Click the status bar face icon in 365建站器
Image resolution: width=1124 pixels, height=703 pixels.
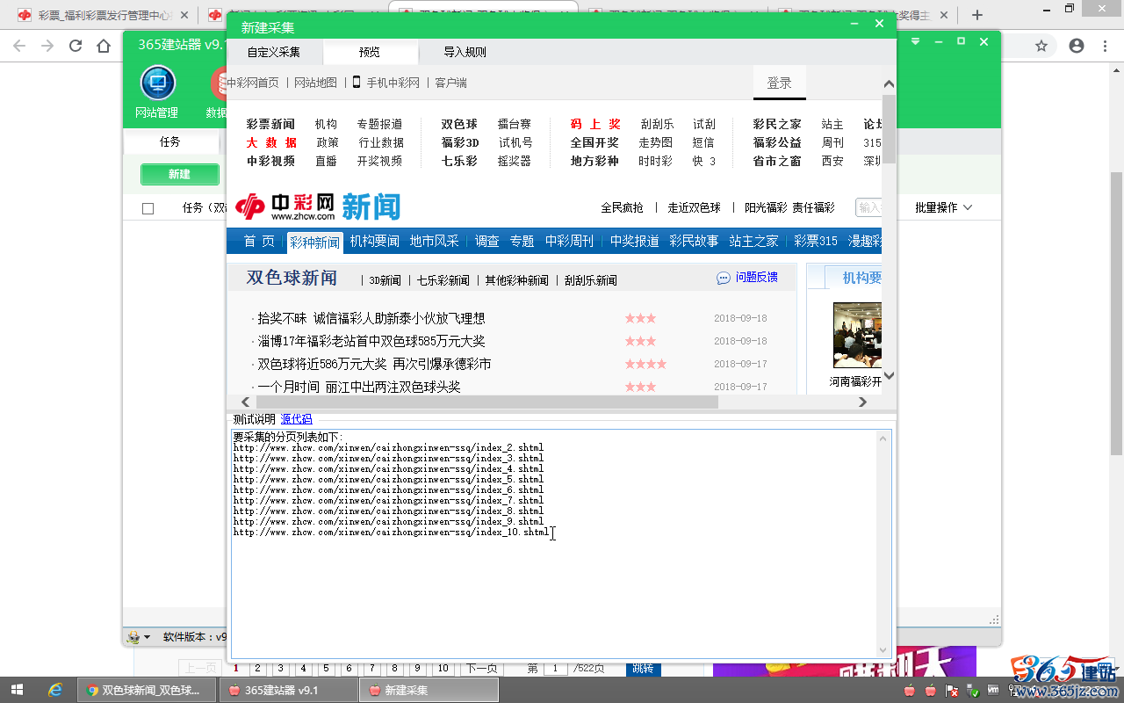point(133,637)
